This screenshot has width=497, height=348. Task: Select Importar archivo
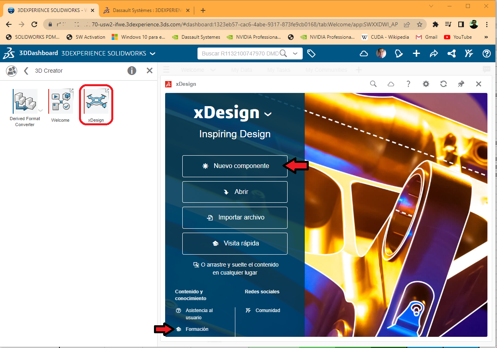235,217
